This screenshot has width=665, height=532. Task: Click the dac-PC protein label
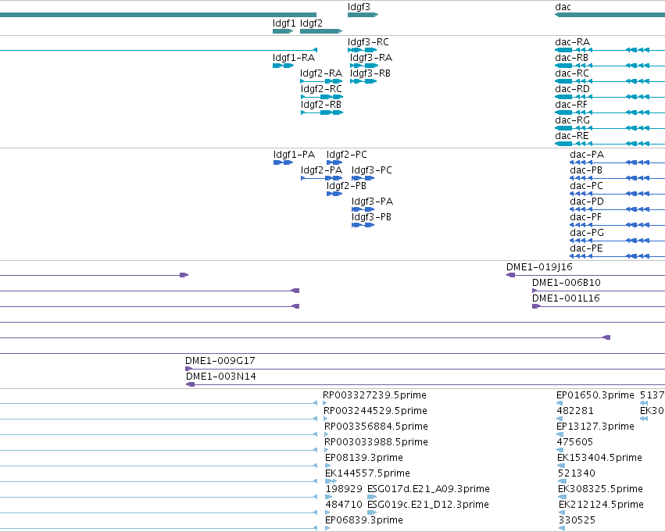586,186
